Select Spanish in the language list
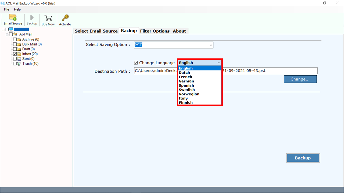 tap(200, 86)
